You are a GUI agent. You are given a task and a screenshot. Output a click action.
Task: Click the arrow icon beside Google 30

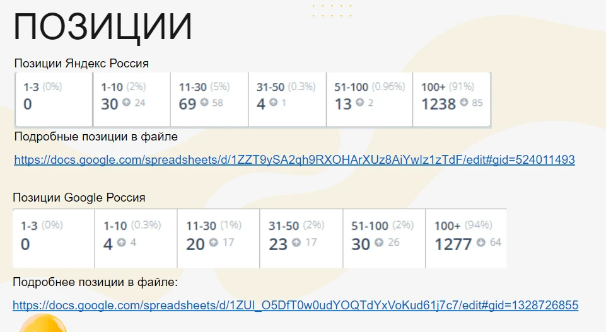[379, 243]
